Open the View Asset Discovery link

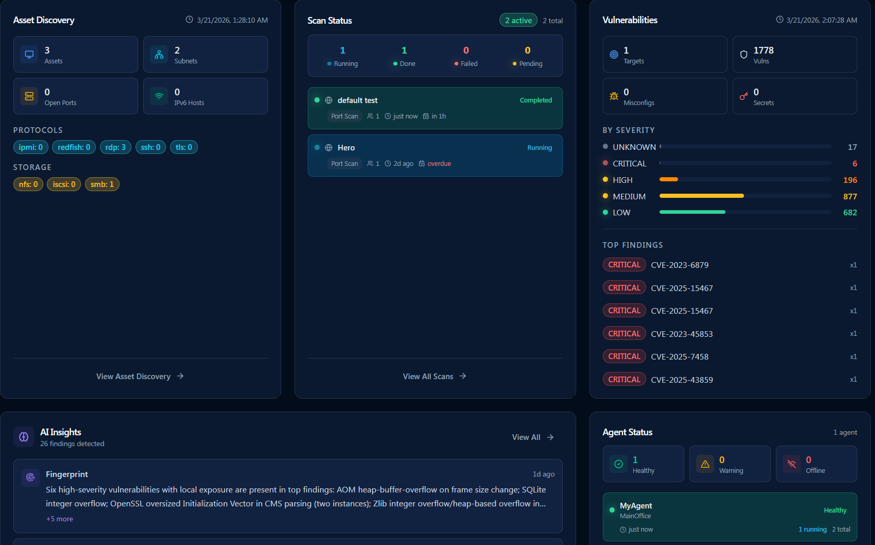[x=140, y=377]
